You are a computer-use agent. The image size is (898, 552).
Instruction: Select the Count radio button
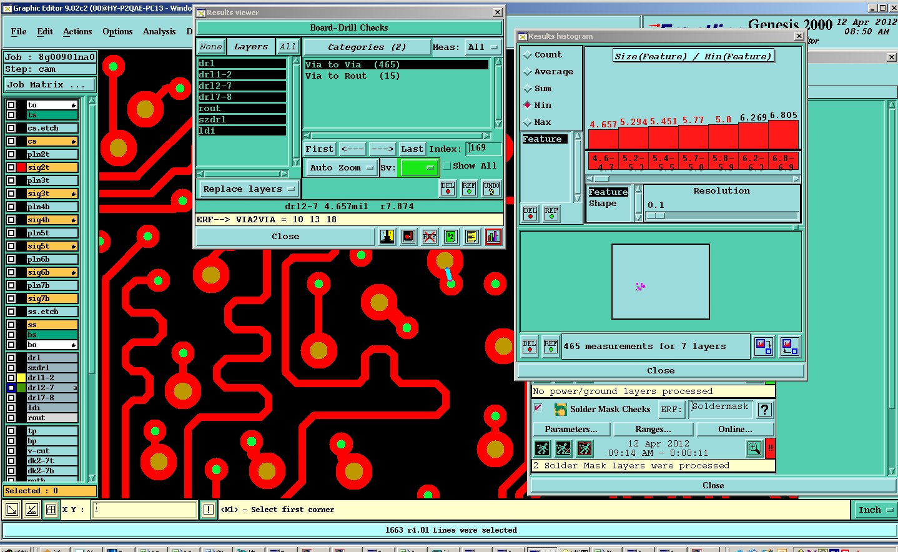tap(528, 55)
